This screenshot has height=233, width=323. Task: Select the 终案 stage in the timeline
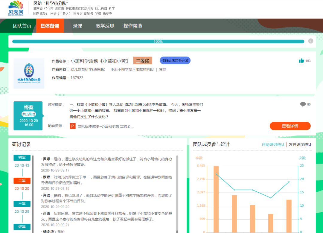[x=22, y=227]
